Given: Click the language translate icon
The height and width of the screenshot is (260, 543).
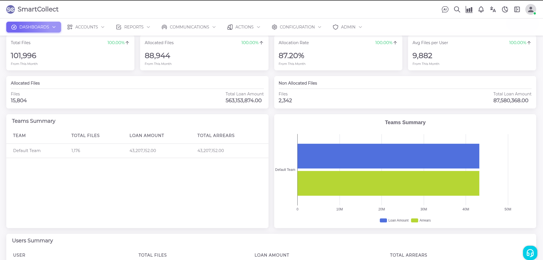Looking at the screenshot, I should click(x=493, y=9).
